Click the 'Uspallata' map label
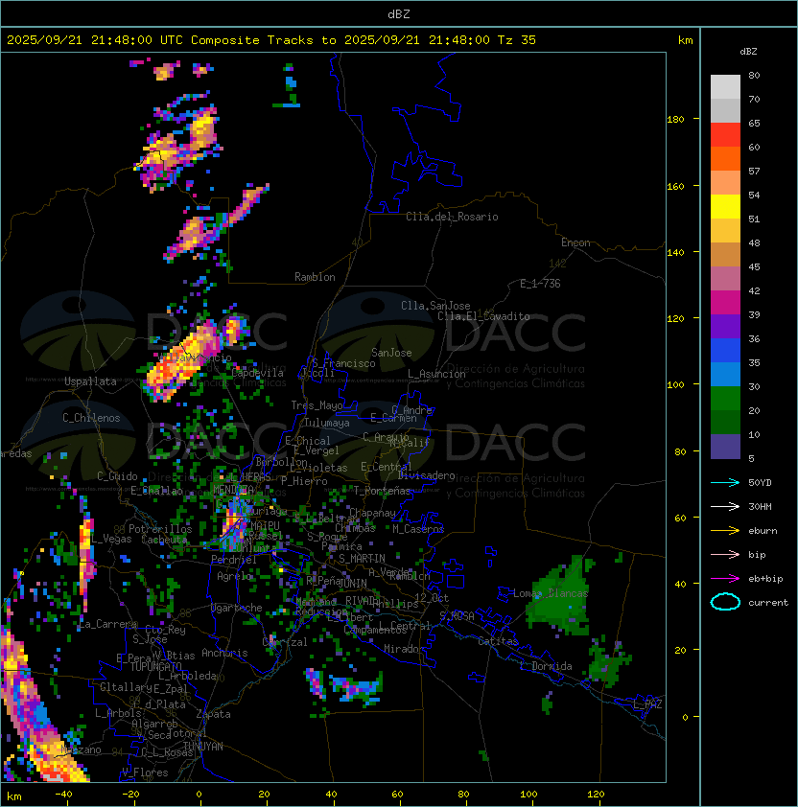The width and height of the screenshot is (798, 807). 90,381
